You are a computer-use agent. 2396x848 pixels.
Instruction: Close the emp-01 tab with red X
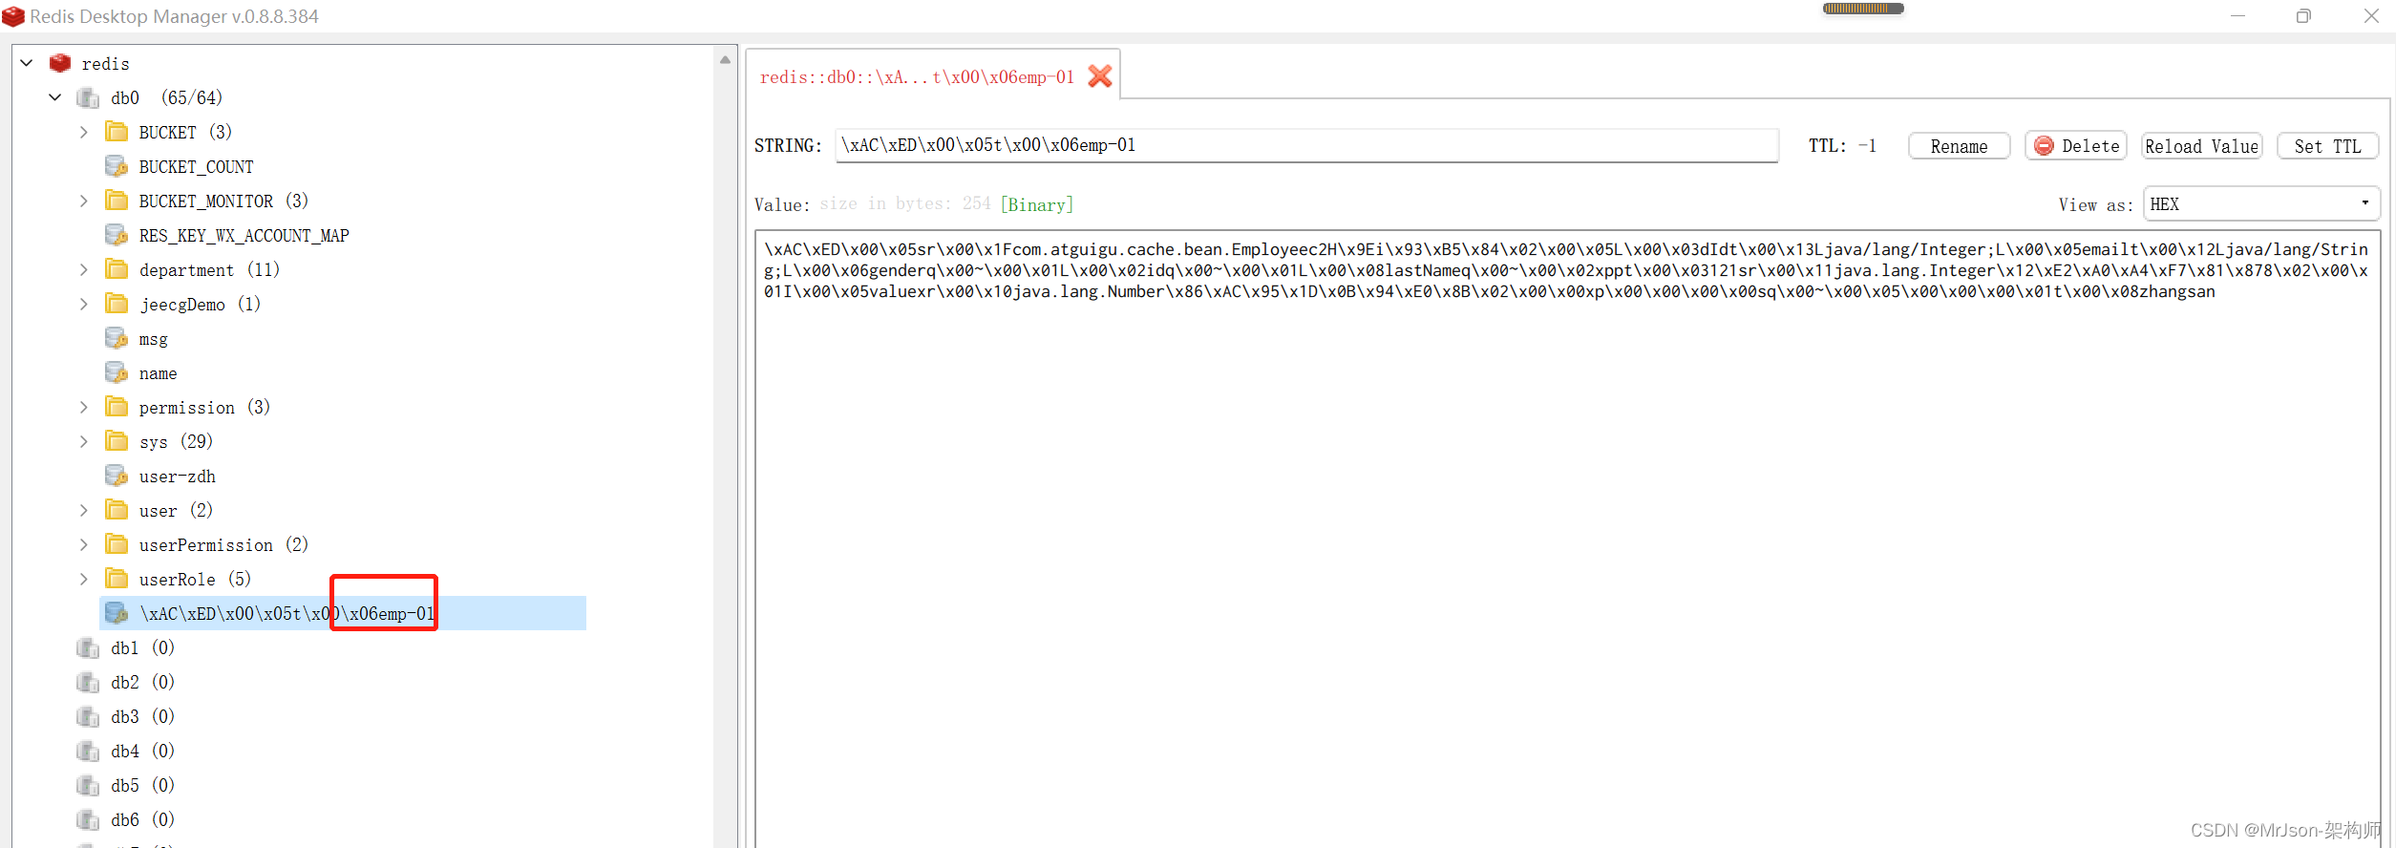point(1100,76)
